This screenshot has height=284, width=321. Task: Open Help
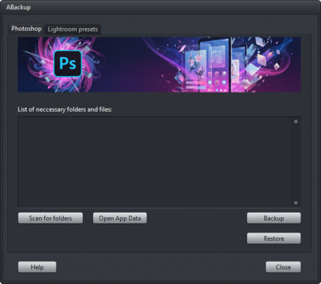coord(37,267)
